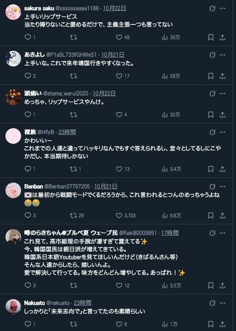The image size is (236, 331).
Task: Like Nakuato's tweet with 6 likes
Action: (119, 324)
